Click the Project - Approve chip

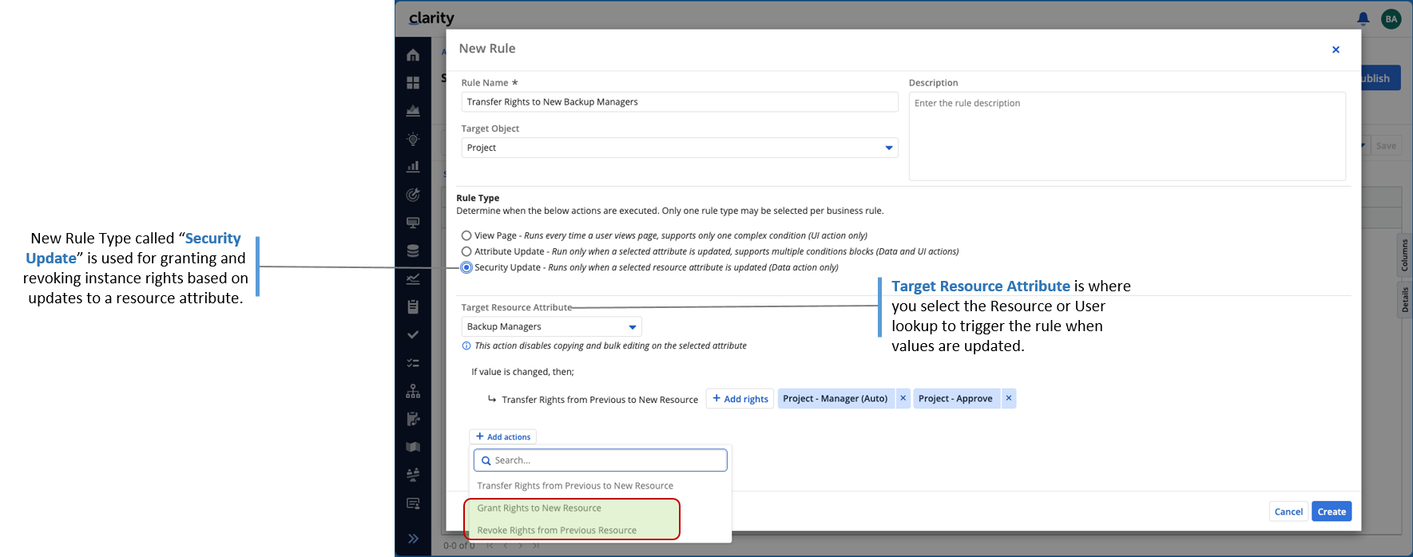[x=955, y=398]
